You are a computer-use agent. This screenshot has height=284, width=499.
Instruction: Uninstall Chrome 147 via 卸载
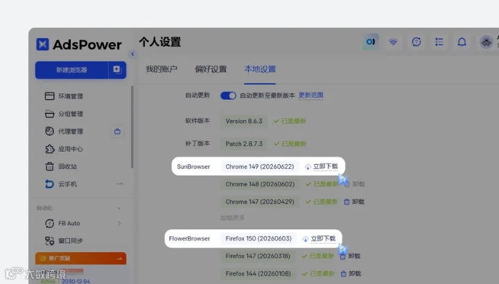pos(358,202)
